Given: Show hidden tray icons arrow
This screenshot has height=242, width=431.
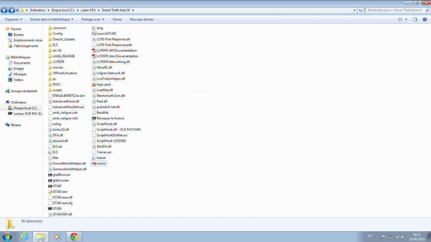Looking at the screenshot, I should pyautogui.click(x=377, y=237).
